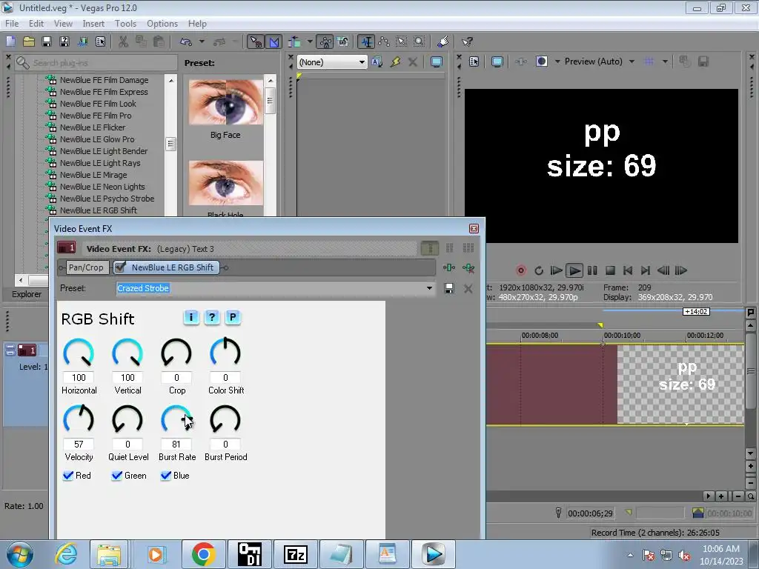Select NewBlue LE Light Rays in the plug-in list
The image size is (759, 569).
pos(100,163)
